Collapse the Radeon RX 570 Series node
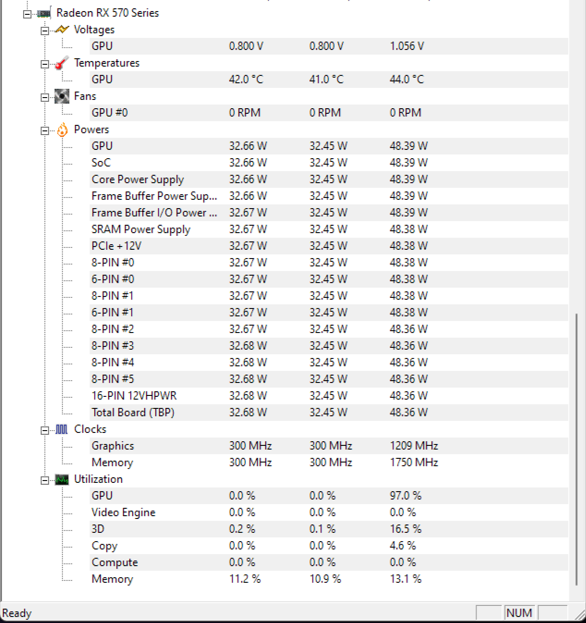 click(x=27, y=14)
